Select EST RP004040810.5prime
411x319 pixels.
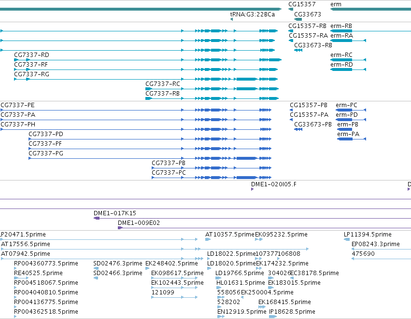click(46, 292)
